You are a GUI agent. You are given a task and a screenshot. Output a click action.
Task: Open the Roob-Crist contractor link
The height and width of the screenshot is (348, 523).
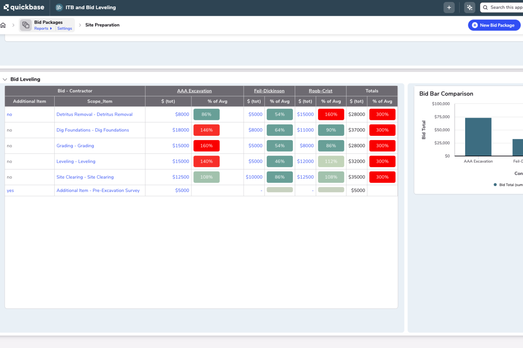(320, 91)
